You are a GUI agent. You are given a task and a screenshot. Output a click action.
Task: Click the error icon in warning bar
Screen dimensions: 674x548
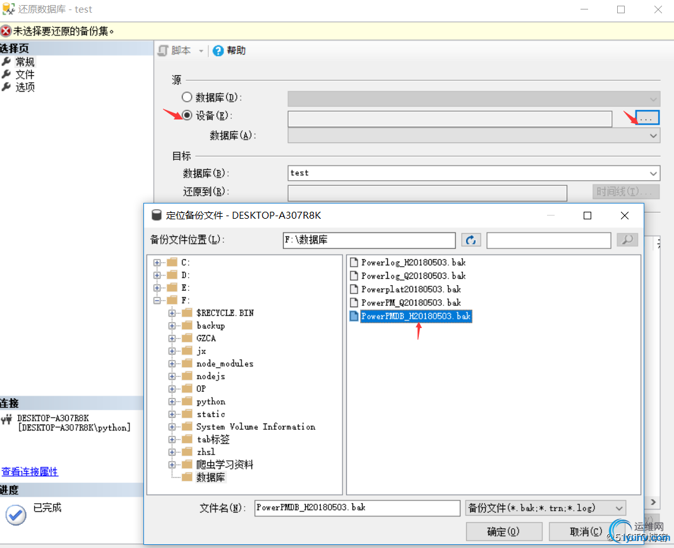pyautogui.click(x=6, y=31)
